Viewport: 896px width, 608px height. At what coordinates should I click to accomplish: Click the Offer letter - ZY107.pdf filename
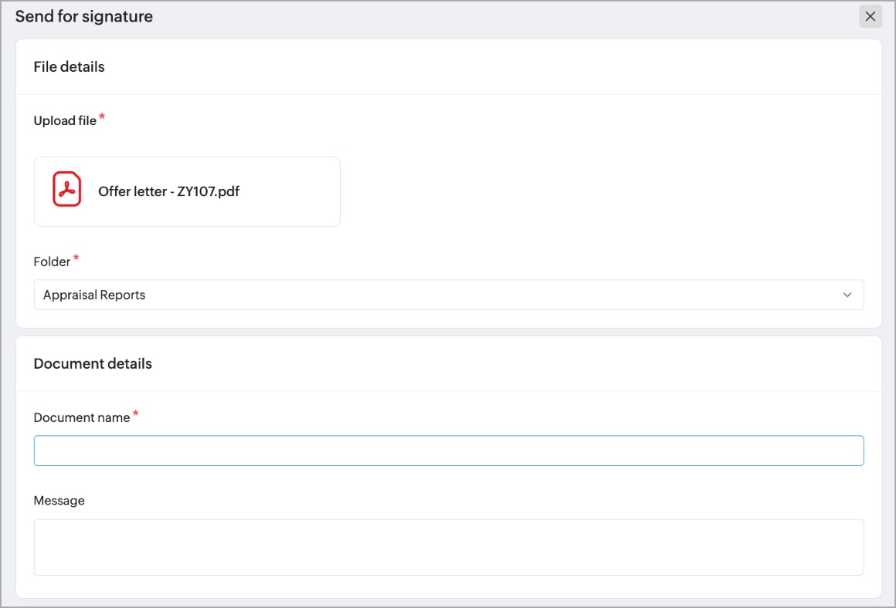click(168, 191)
